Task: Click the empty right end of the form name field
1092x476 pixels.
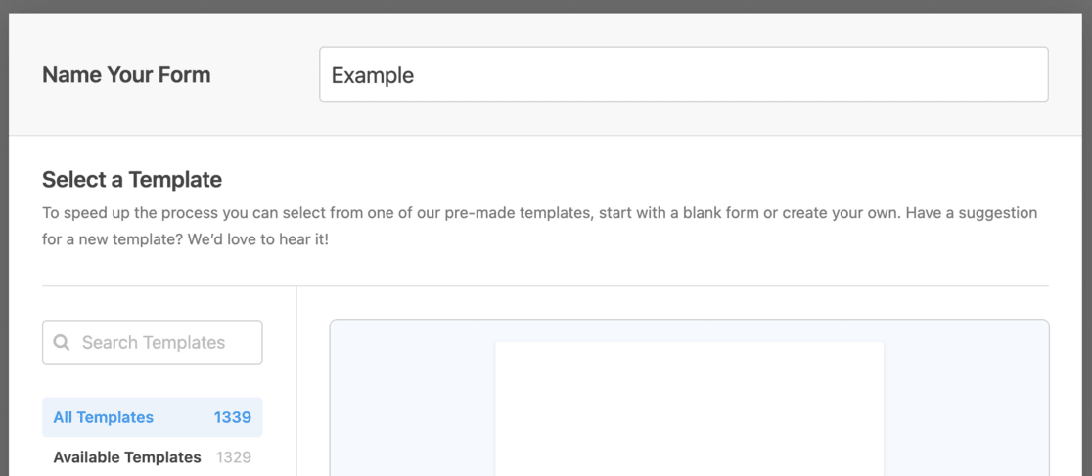Action: click(x=978, y=74)
